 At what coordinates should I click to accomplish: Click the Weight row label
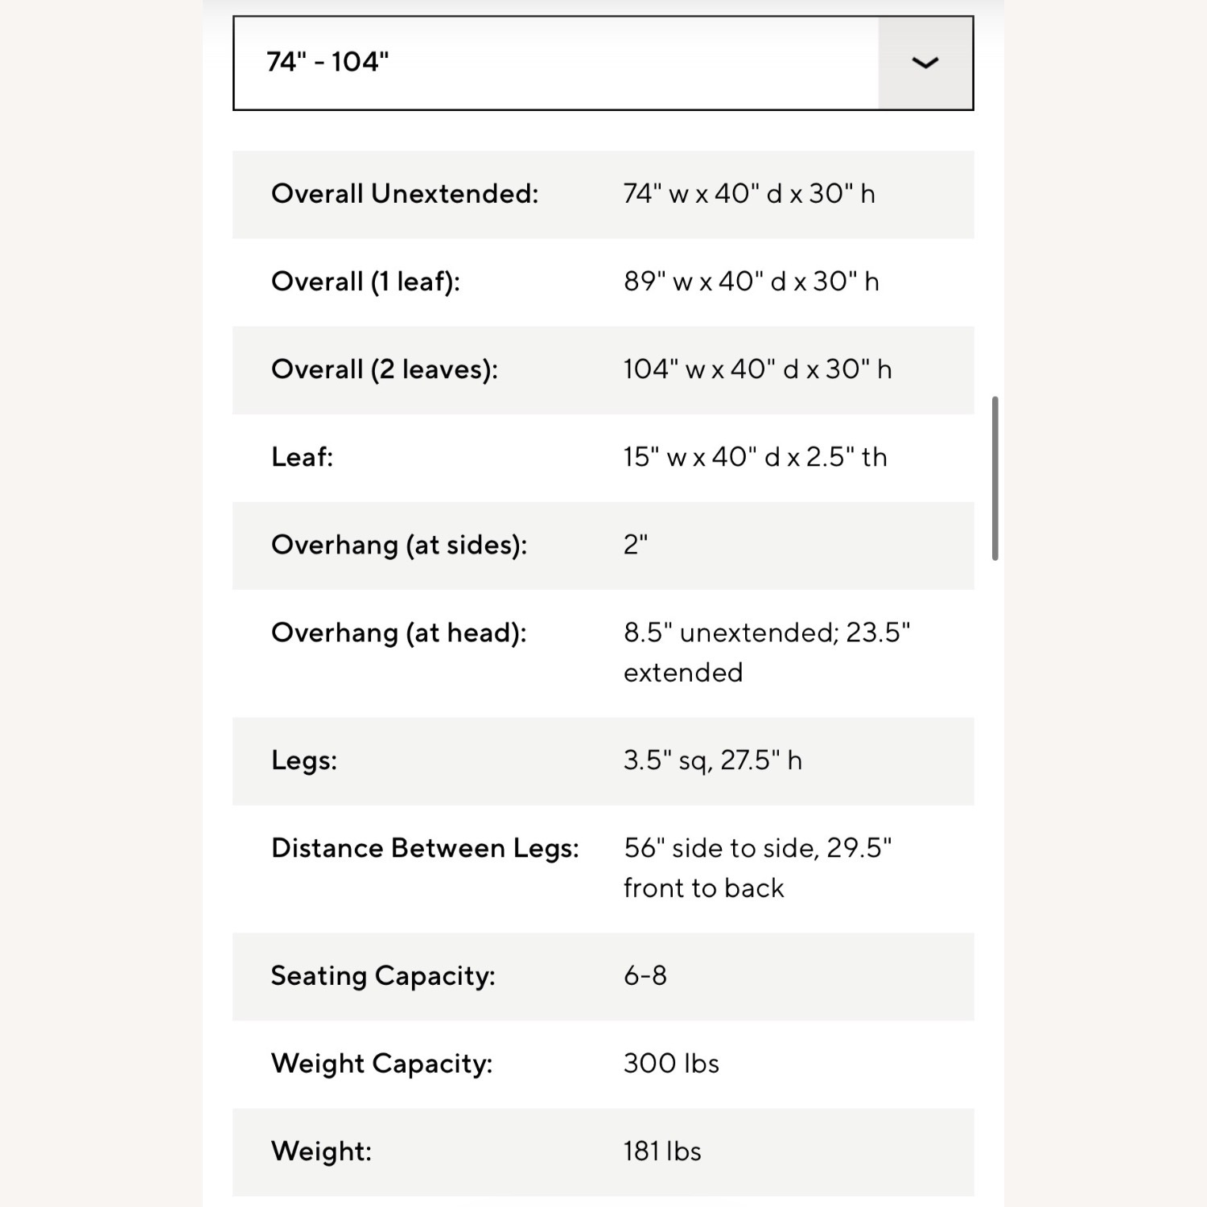pos(321,1151)
